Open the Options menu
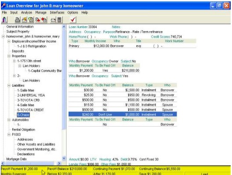The height and width of the screenshot is (175, 232). pos(72,12)
